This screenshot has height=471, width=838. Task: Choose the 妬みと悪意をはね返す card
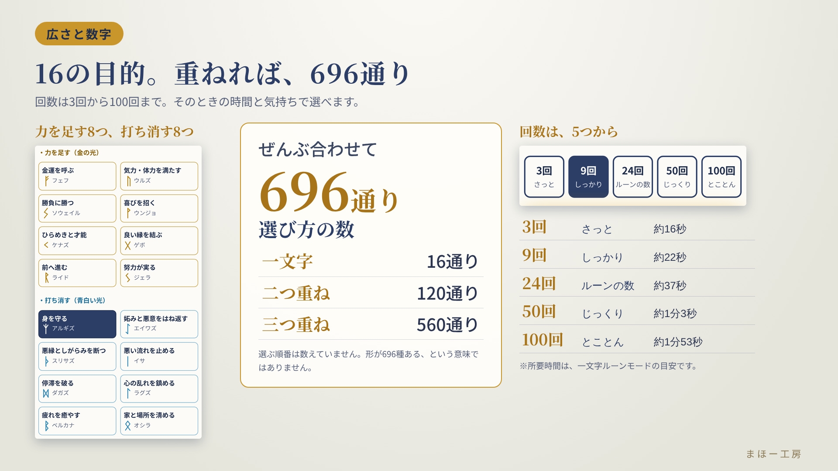159,324
